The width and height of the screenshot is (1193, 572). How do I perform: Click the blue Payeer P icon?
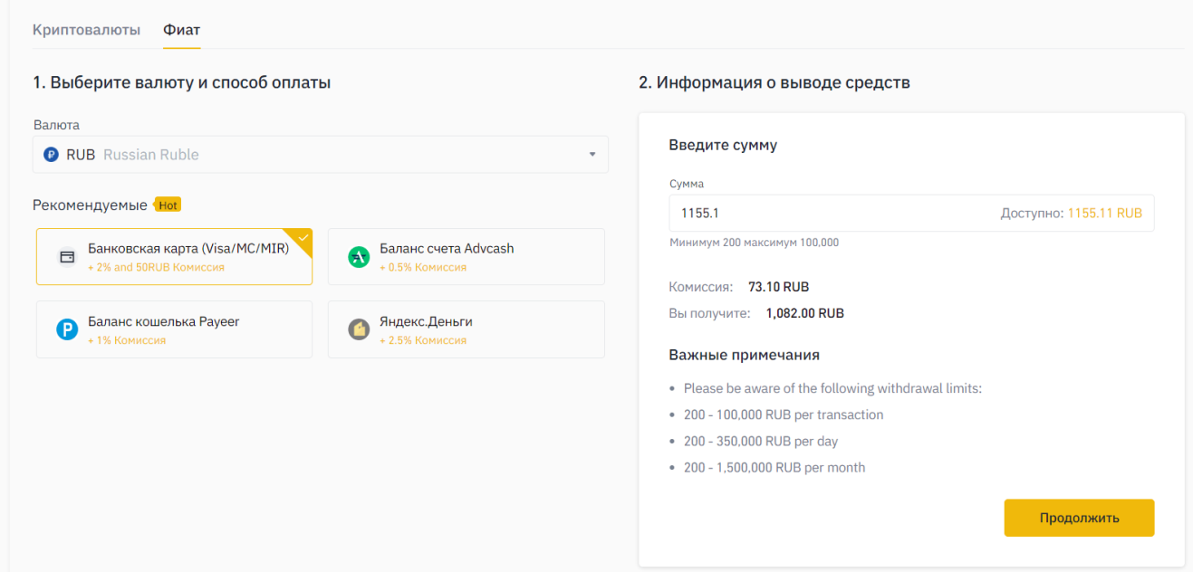pos(66,329)
